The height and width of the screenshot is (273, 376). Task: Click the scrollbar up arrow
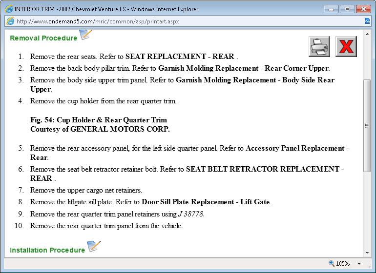click(x=367, y=34)
